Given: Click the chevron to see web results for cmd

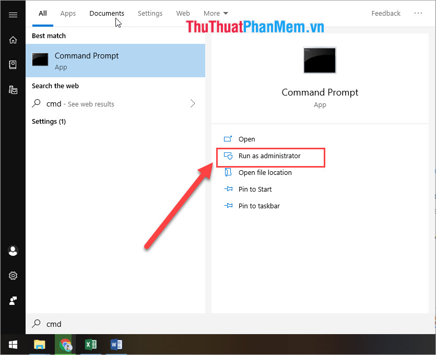Looking at the screenshot, I should pyautogui.click(x=193, y=103).
